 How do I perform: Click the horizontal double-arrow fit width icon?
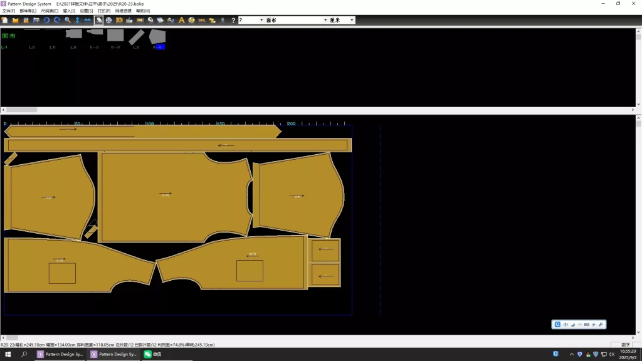pyautogui.click(x=88, y=20)
